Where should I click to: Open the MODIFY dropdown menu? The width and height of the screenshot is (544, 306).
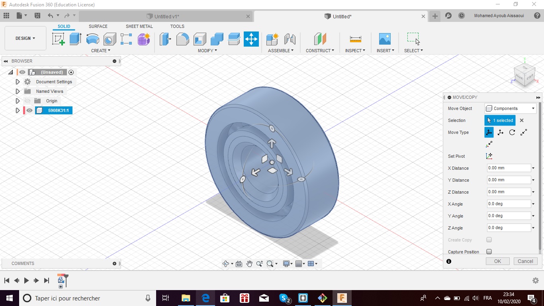click(207, 51)
